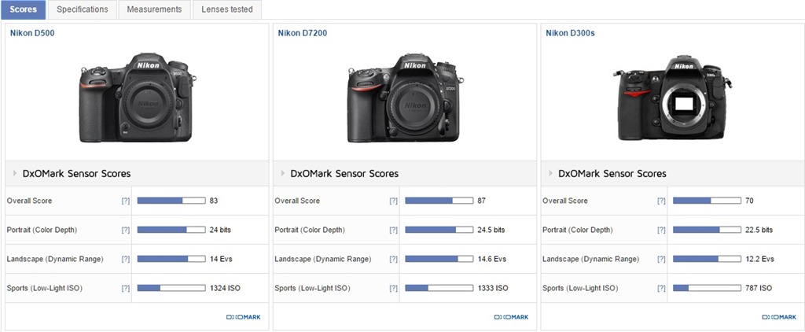Click the D7200 Landscape Dynamic Range bar
Viewport: 805px width, 332px height.
click(439, 259)
